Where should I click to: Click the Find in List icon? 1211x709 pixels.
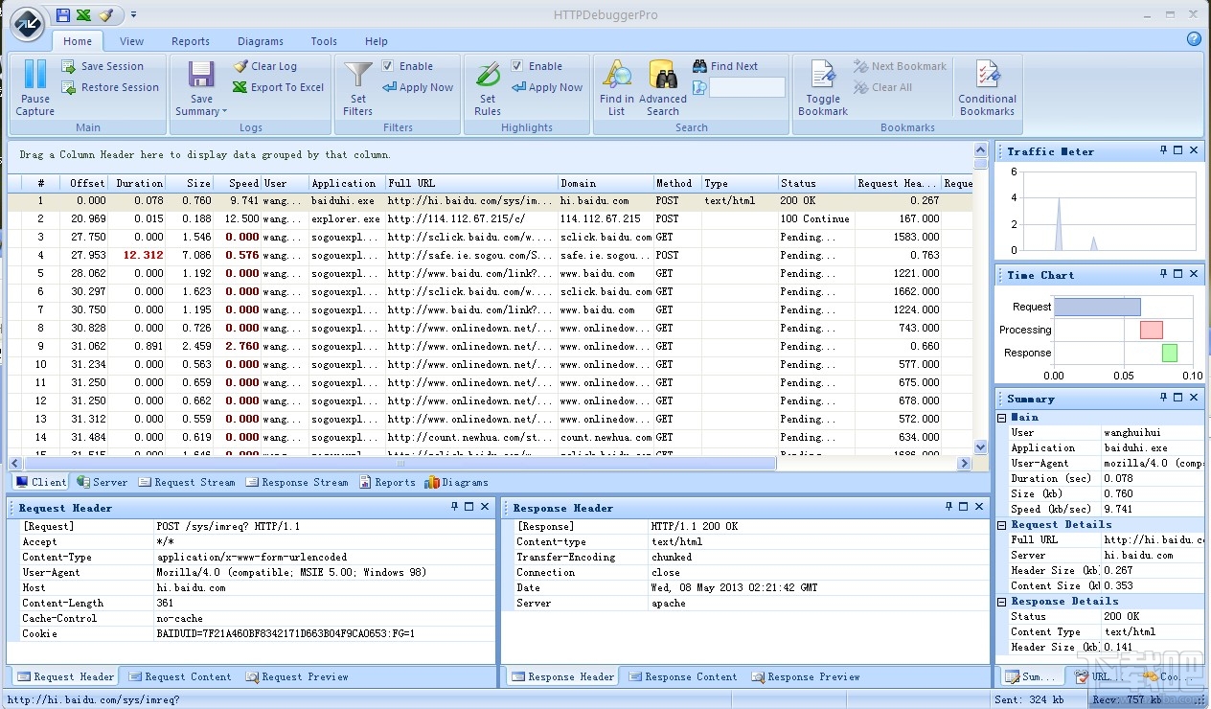[617, 75]
